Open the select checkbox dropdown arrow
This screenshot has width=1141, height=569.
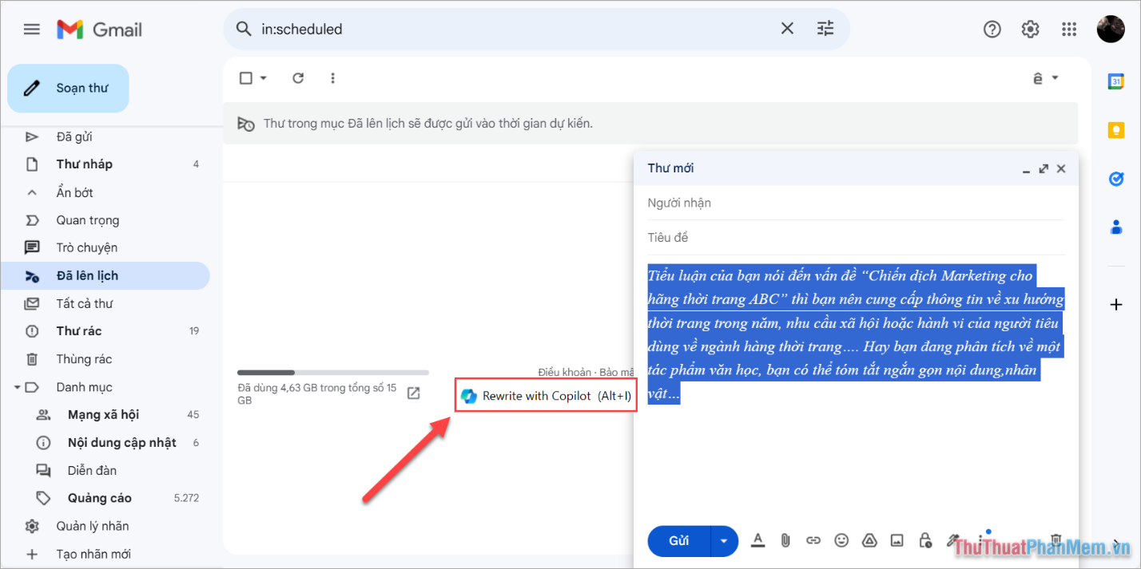pyautogui.click(x=264, y=78)
